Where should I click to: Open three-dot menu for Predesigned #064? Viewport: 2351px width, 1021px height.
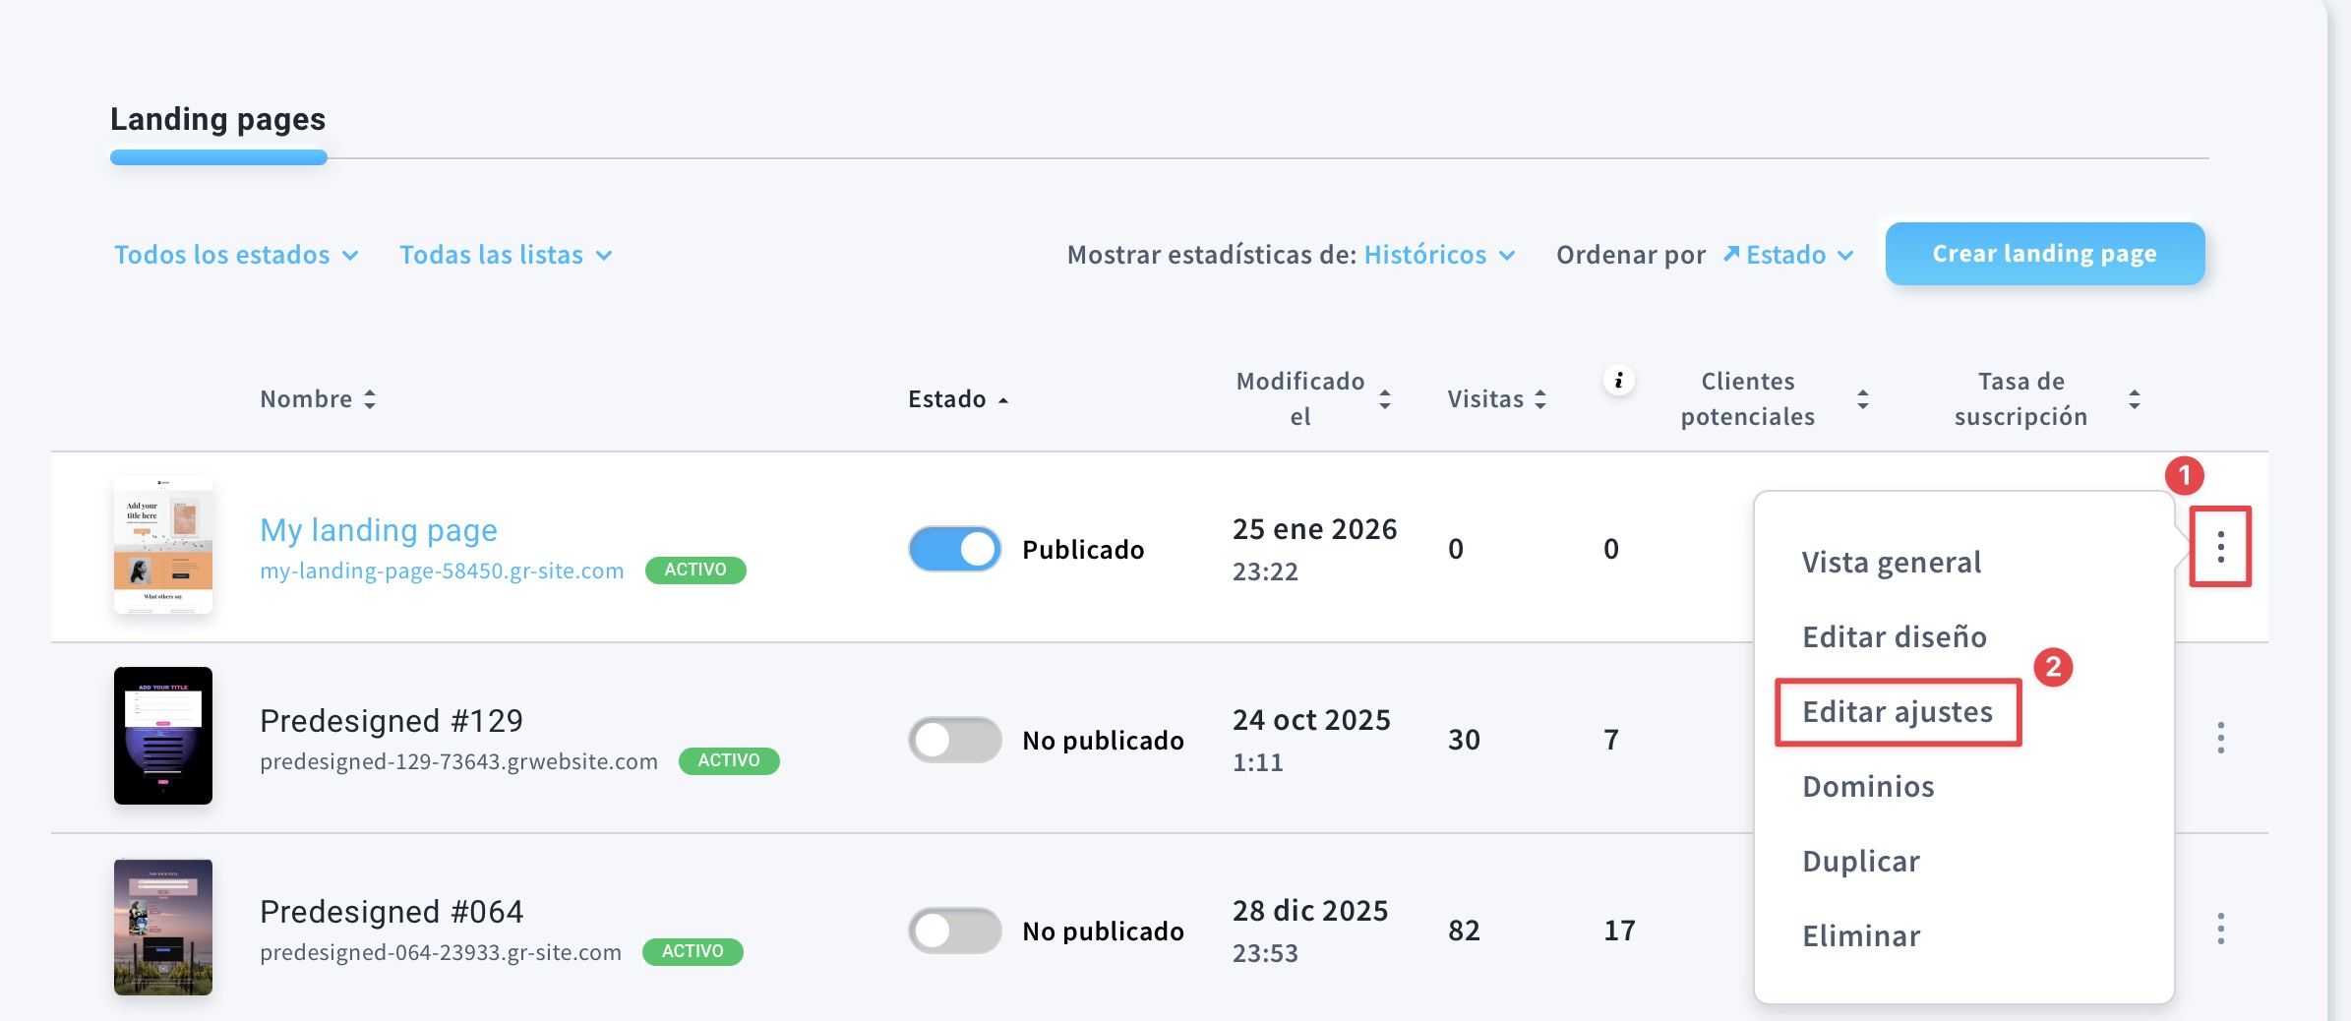point(2220,929)
